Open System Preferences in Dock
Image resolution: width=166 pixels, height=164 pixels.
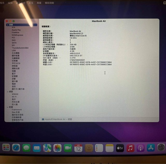pos(161,147)
